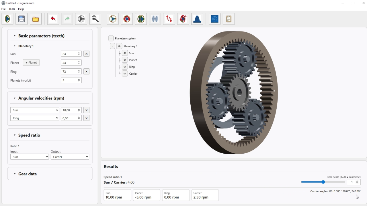Collapse the Planetary 1 parameter subsection
The width and height of the screenshot is (367, 206).
tap(15, 46)
